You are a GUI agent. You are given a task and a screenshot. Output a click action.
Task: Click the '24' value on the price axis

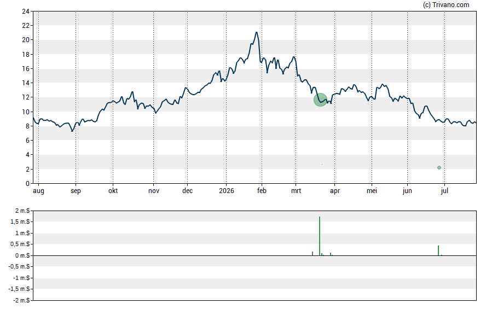click(x=26, y=11)
